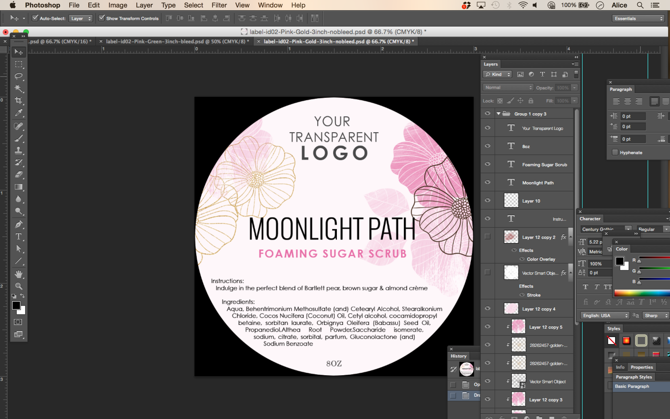
Task: Select the Pen tool
Action: (19, 224)
